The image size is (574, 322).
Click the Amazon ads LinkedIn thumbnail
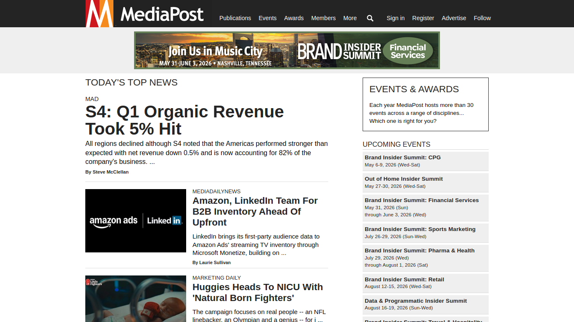(x=136, y=221)
